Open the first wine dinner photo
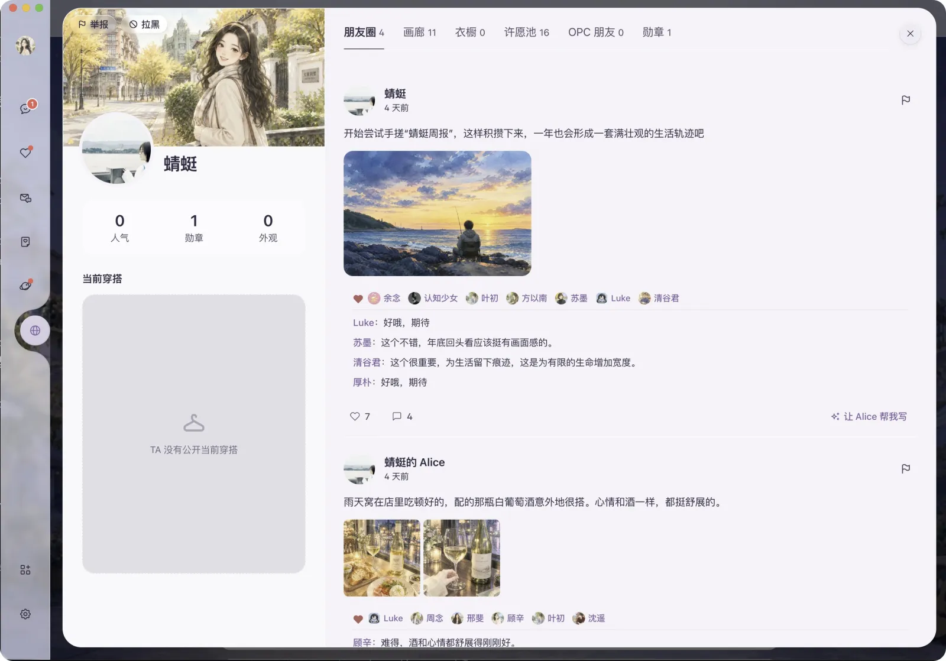946x661 pixels. click(x=382, y=558)
